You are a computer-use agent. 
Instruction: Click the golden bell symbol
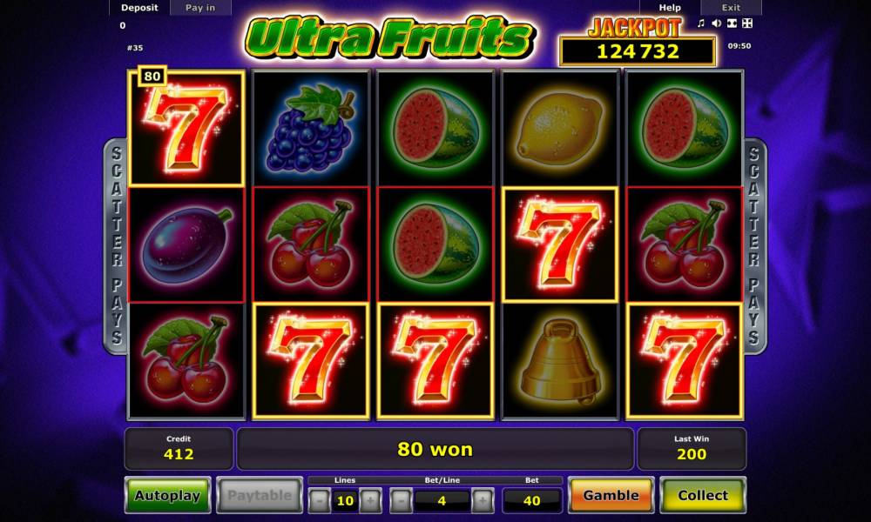coord(560,360)
